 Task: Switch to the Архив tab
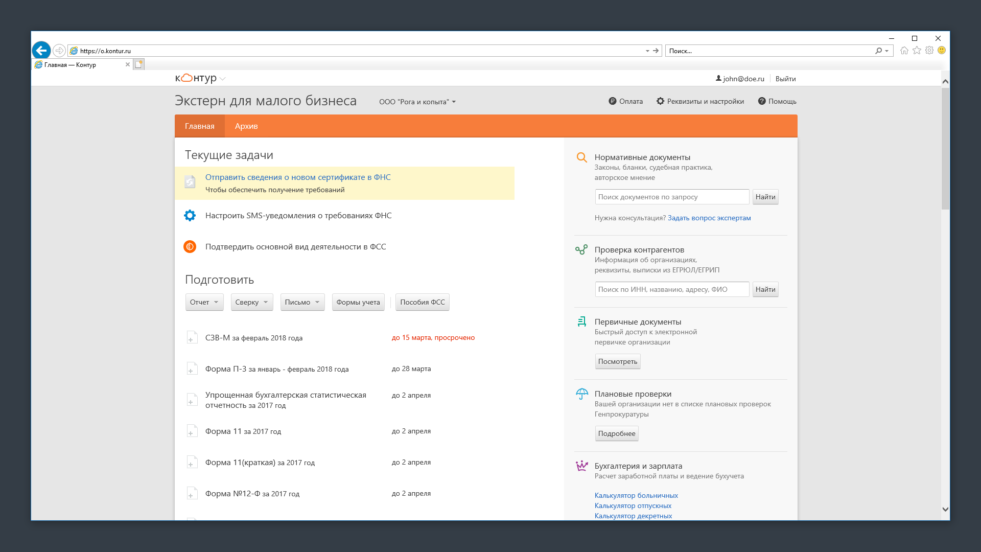pos(246,126)
